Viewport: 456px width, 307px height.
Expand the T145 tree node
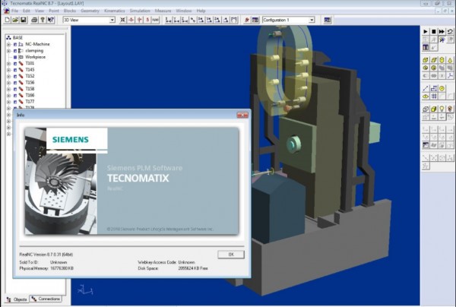[8, 70]
